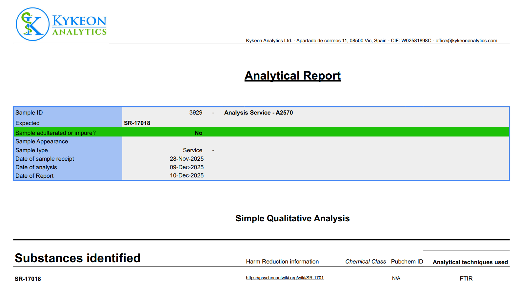Screen dimensions: 520x291
Task: Click the N/A Pubchem ID value
Action: tap(396, 278)
